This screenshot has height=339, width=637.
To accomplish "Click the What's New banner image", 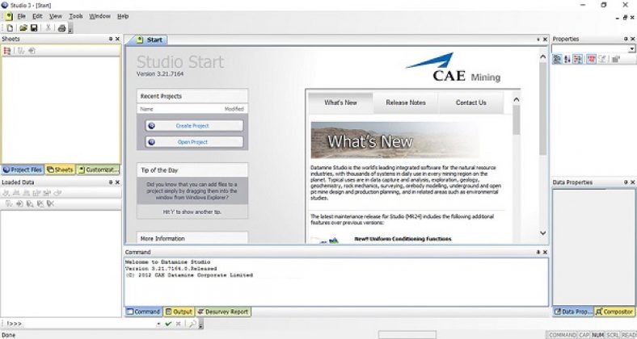I will pyautogui.click(x=394, y=140).
